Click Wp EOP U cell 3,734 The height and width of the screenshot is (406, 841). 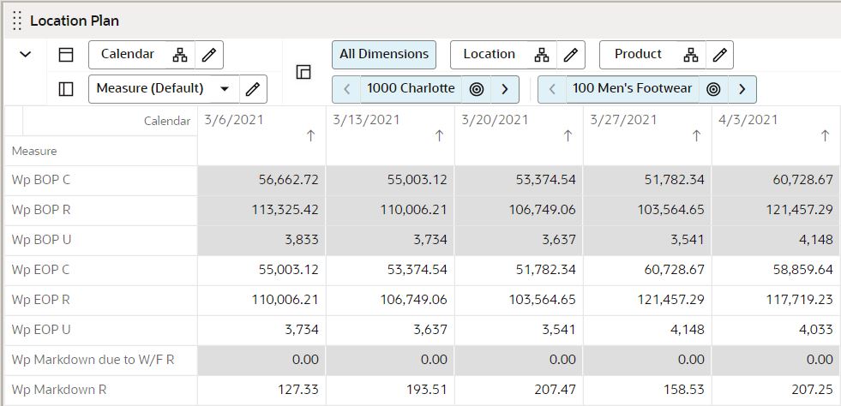(x=261, y=330)
